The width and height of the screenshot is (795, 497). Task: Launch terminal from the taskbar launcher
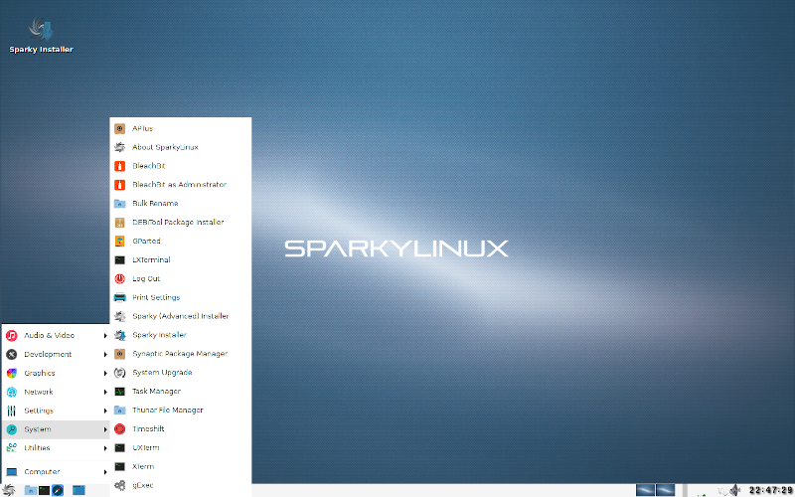click(x=44, y=490)
